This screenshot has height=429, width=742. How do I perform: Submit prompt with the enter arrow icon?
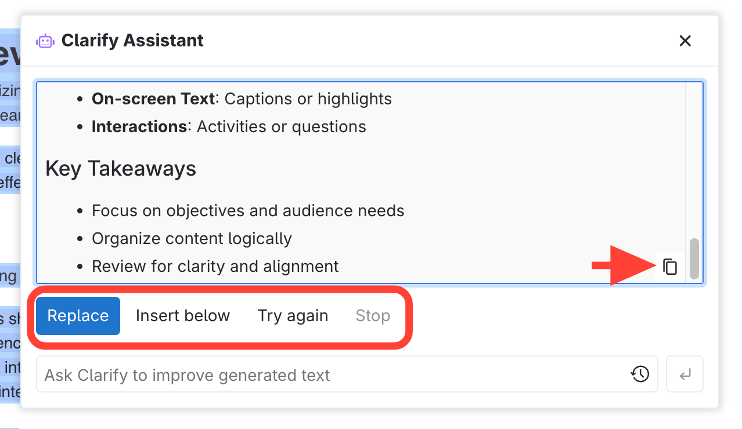click(x=685, y=375)
